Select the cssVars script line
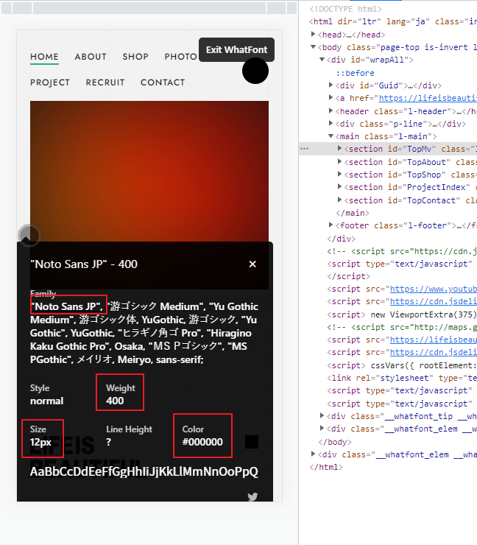477x545 pixels. coord(402,365)
